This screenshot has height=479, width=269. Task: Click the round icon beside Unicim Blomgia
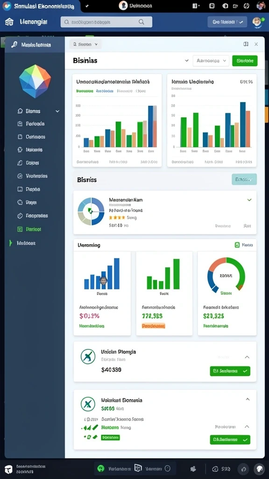pyautogui.click(x=88, y=356)
